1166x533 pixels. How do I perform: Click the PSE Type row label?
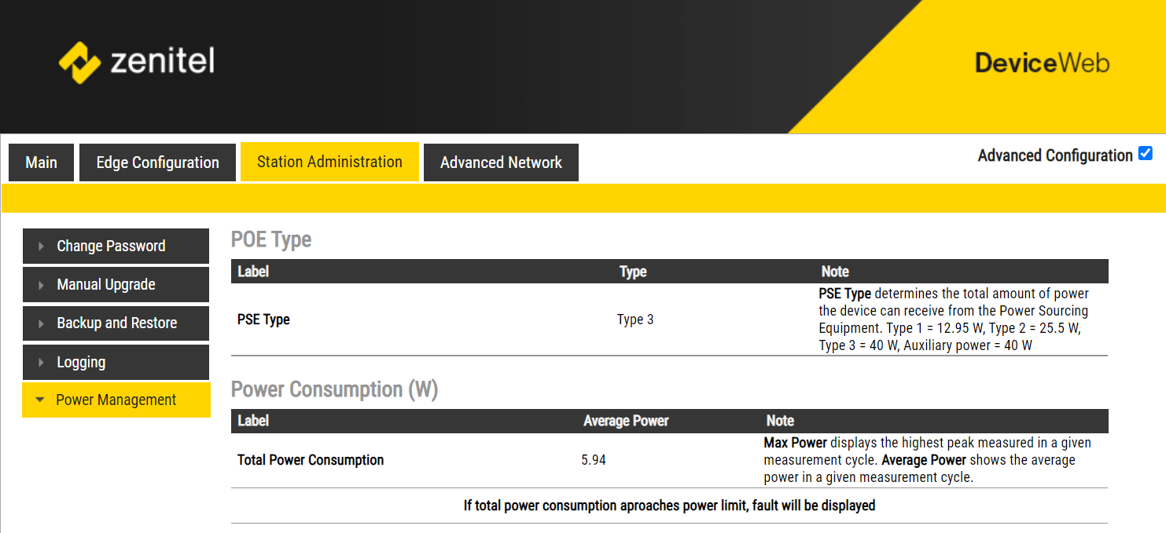263,319
